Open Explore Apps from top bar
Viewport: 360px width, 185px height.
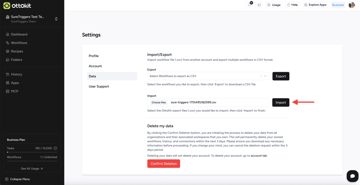click(315, 5)
